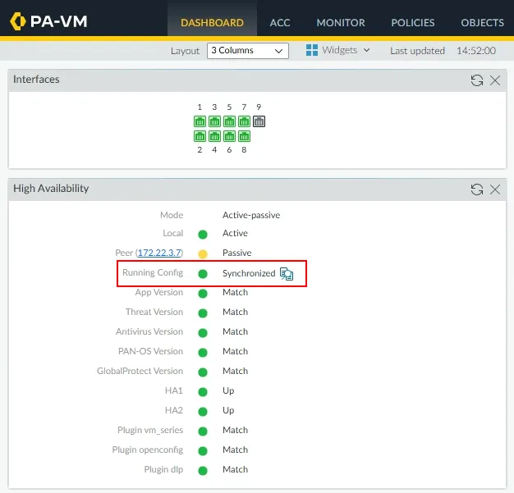
Task: Click the Threat Version status dot
Action: 203,313
